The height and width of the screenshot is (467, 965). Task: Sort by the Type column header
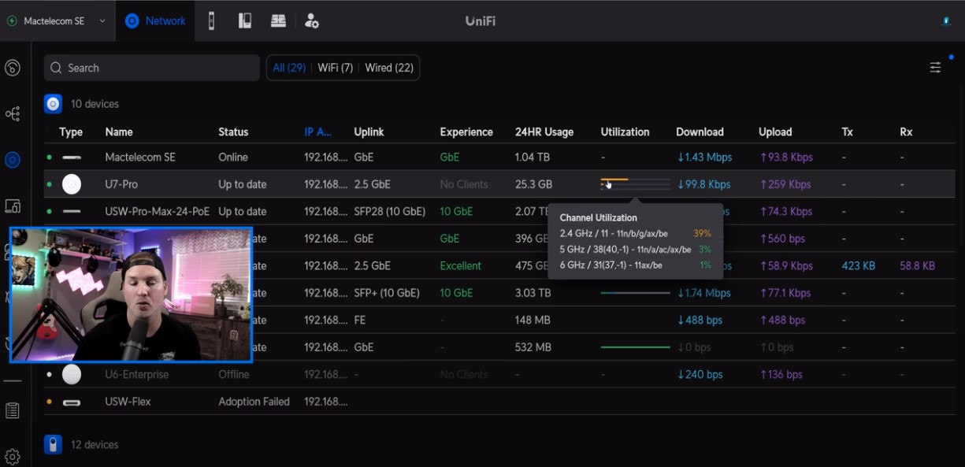71,132
